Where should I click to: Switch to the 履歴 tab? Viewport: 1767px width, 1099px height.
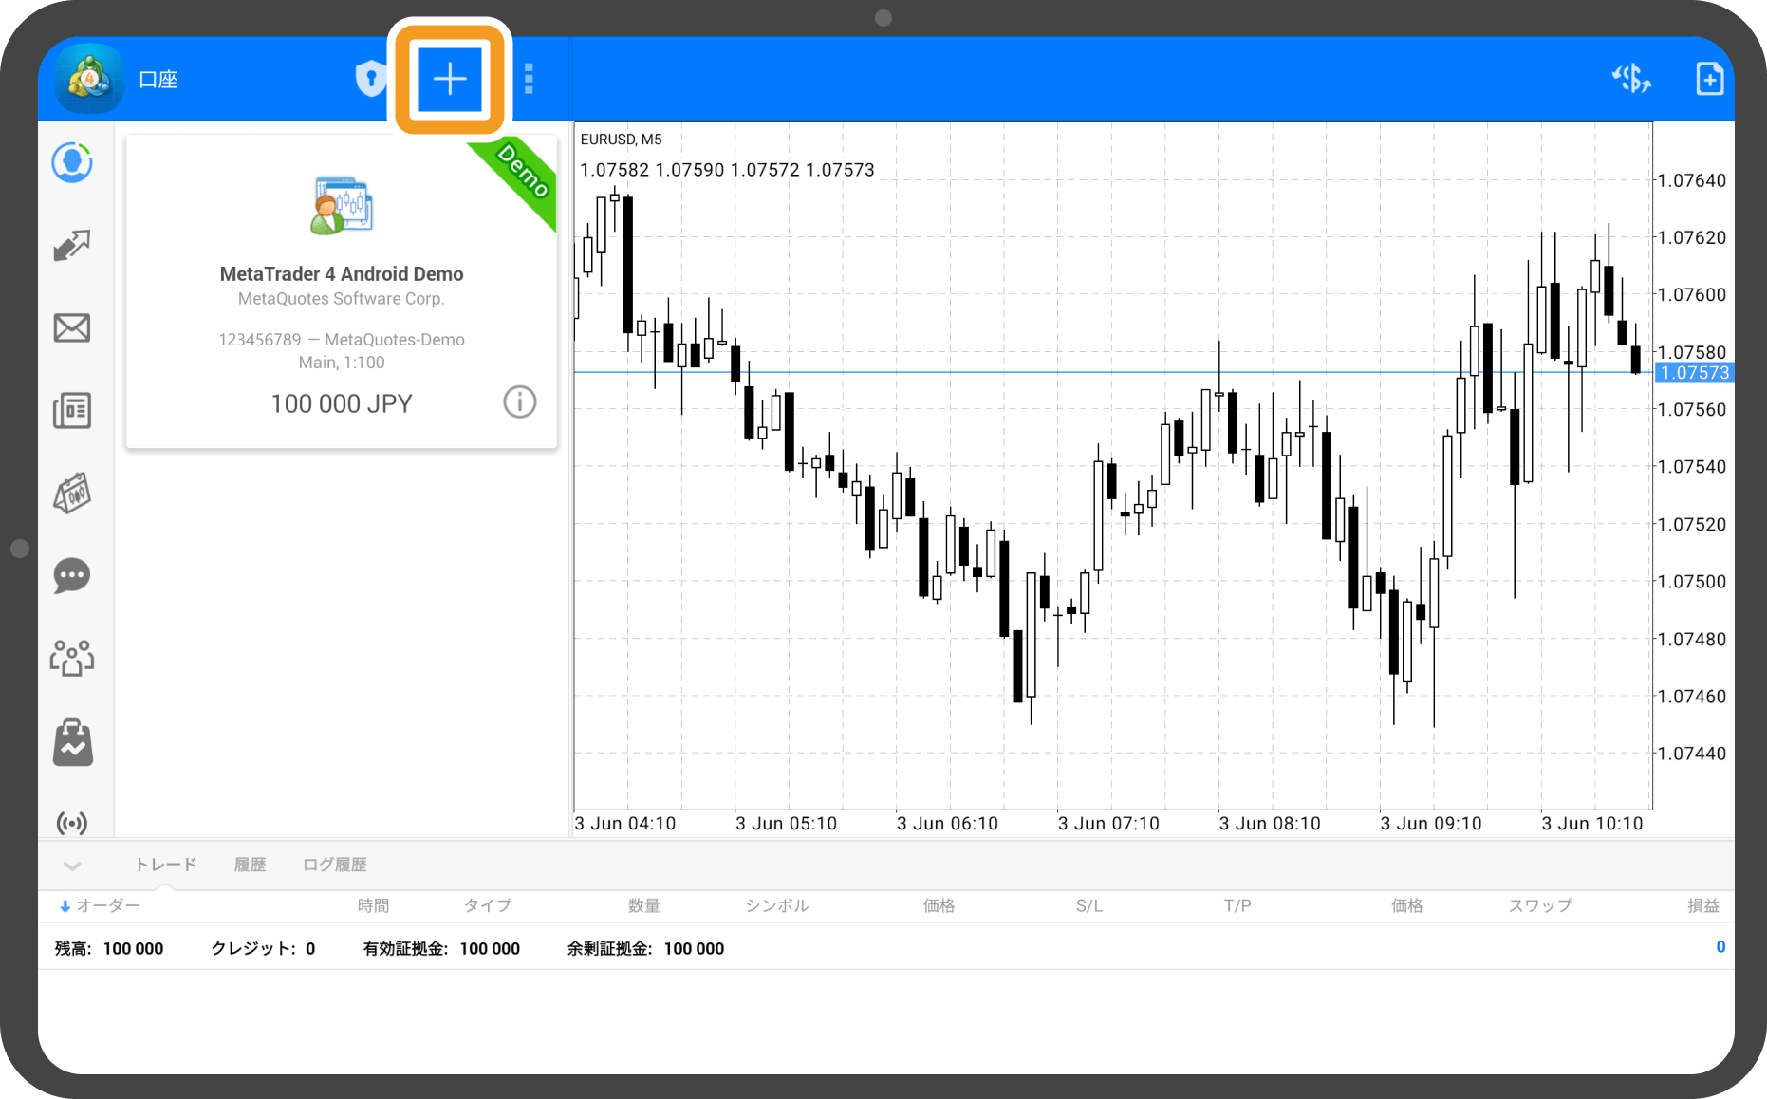pos(250,865)
